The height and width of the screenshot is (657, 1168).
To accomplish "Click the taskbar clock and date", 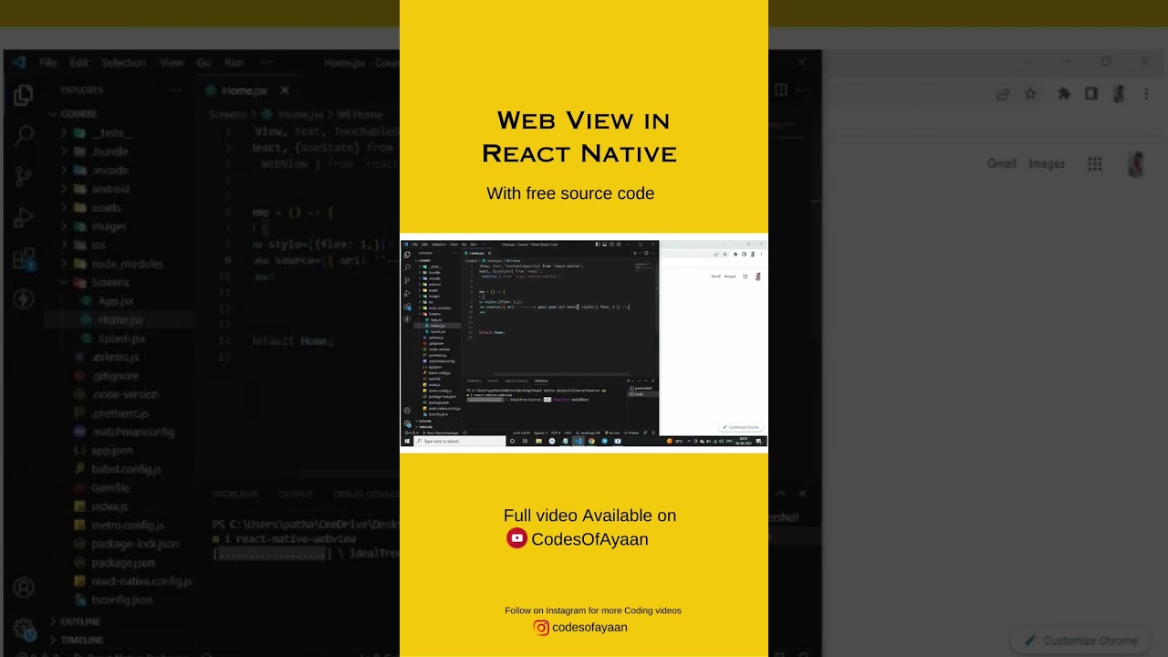I will [x=744, y=441].
